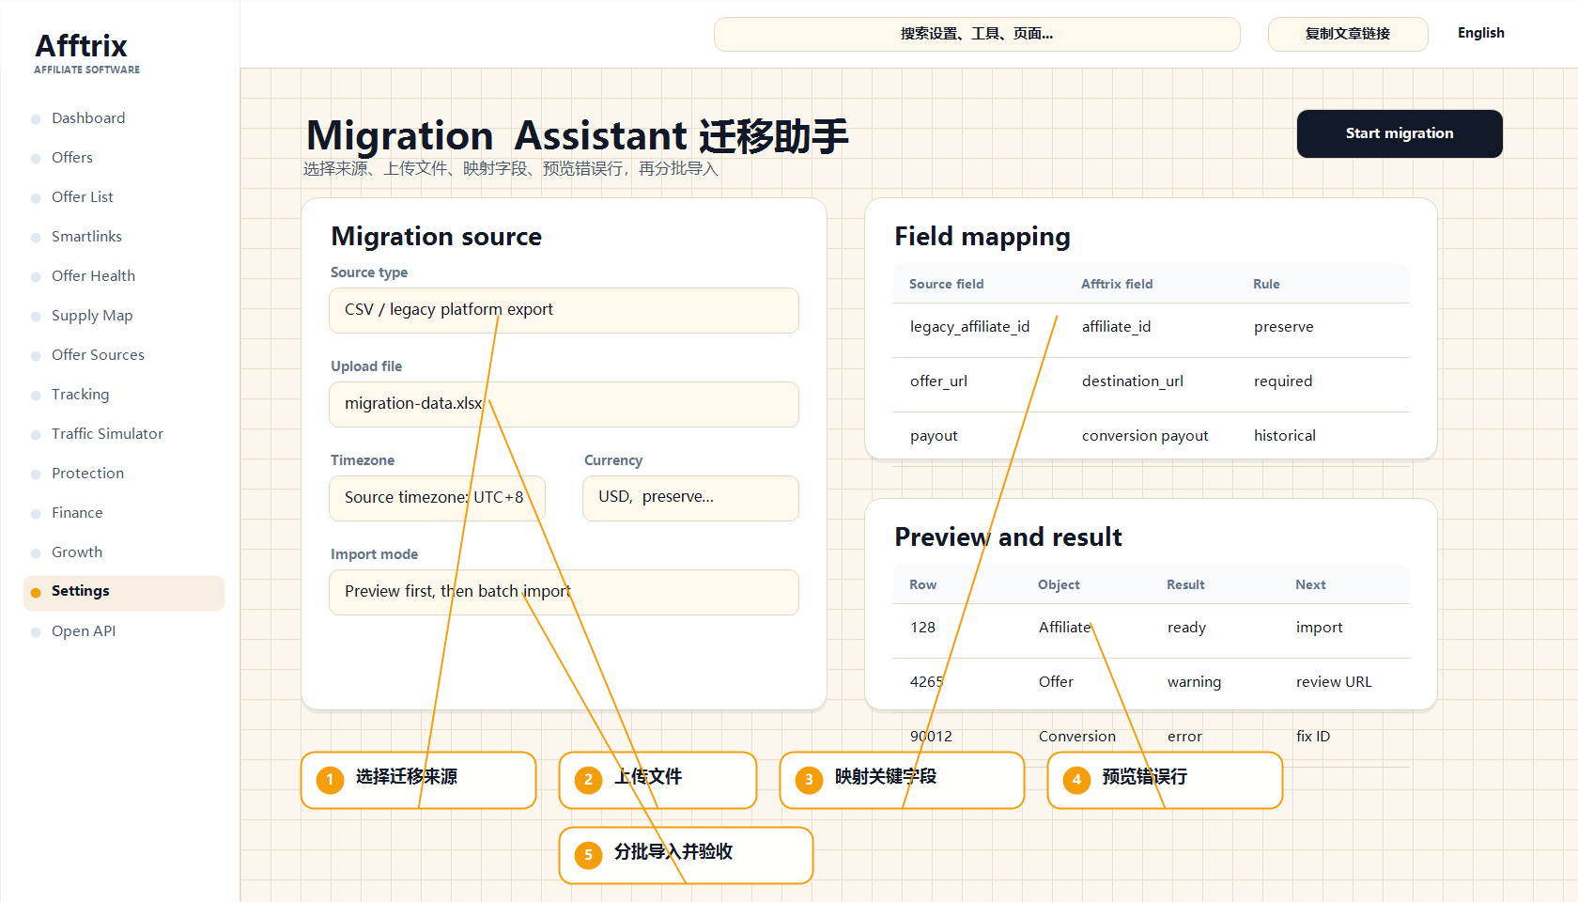The width and height of the screenshot is (1578, 902).
Task: Open the Import mode dropdown
Action: (564, 592)
